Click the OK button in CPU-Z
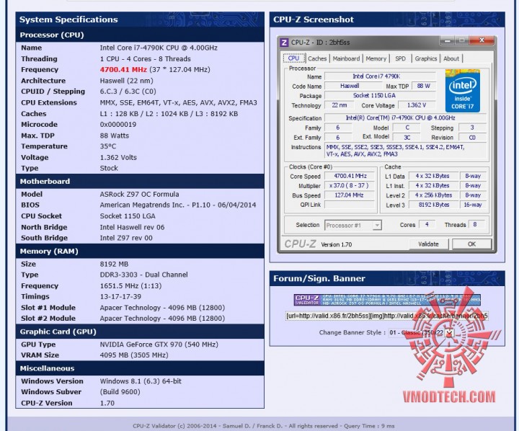 [x=471, y=244]
